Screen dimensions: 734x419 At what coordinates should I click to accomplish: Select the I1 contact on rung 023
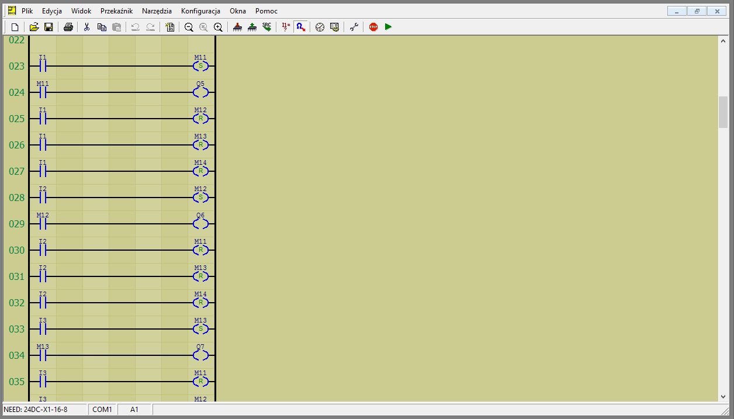tap(42, 66)
